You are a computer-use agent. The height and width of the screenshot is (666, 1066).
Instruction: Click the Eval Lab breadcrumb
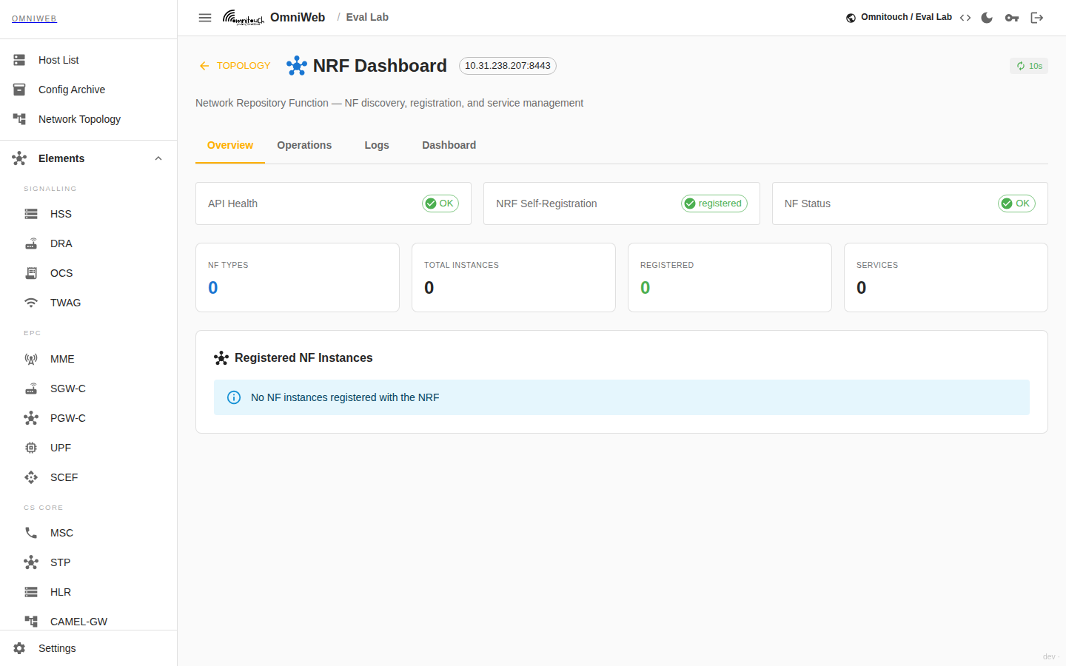point(367,17)
